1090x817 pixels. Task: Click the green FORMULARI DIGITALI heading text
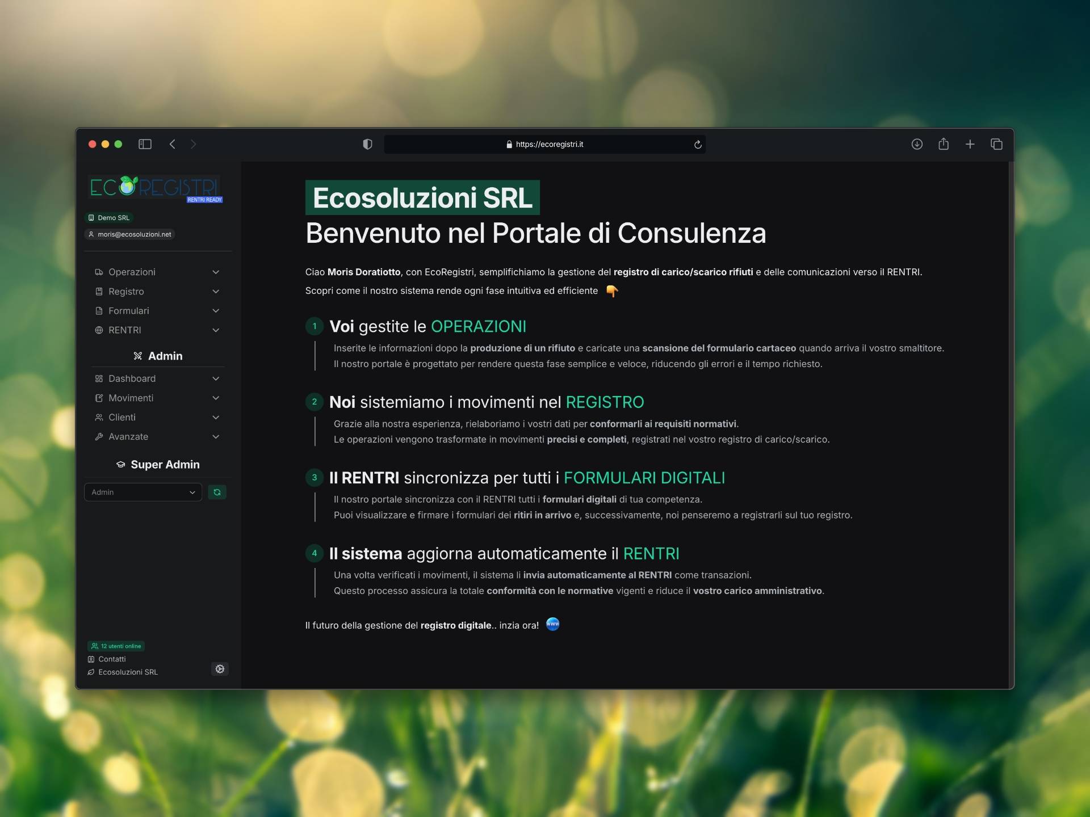(x=644, y=478)
